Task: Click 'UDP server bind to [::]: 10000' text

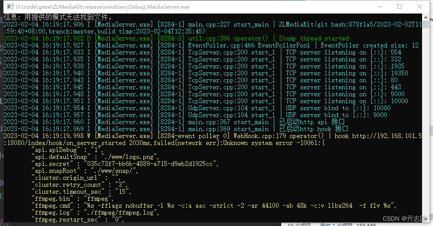Action: [338, 108]
